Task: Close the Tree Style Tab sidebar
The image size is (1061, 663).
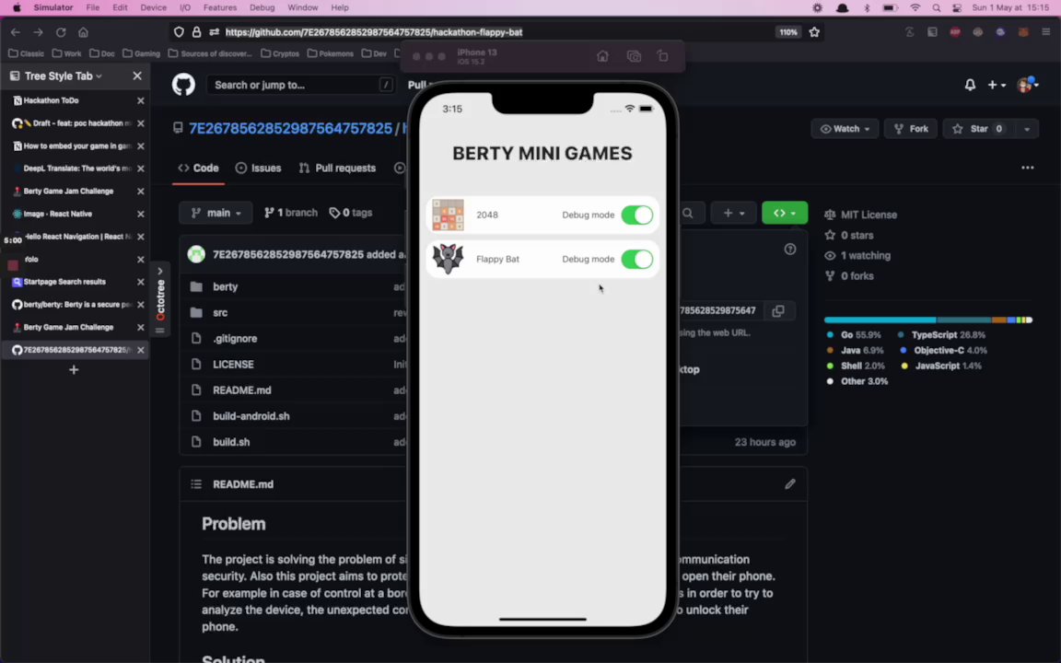Action: click(137, 76)
